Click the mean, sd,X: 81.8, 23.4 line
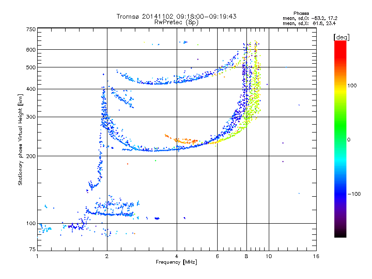The image size is (372, 279). (309, 23)
